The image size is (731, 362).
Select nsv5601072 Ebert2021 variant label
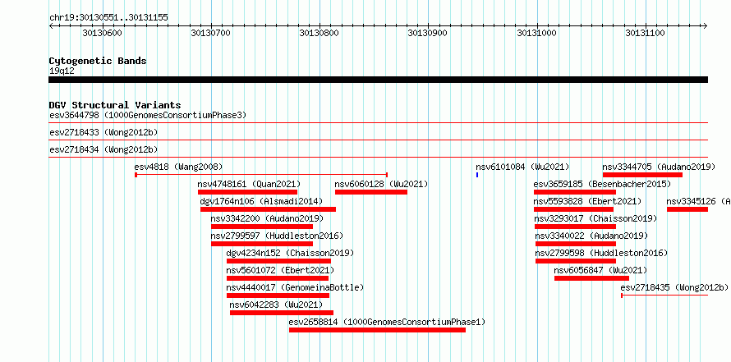pyautogui.click(x=280, y=270)
